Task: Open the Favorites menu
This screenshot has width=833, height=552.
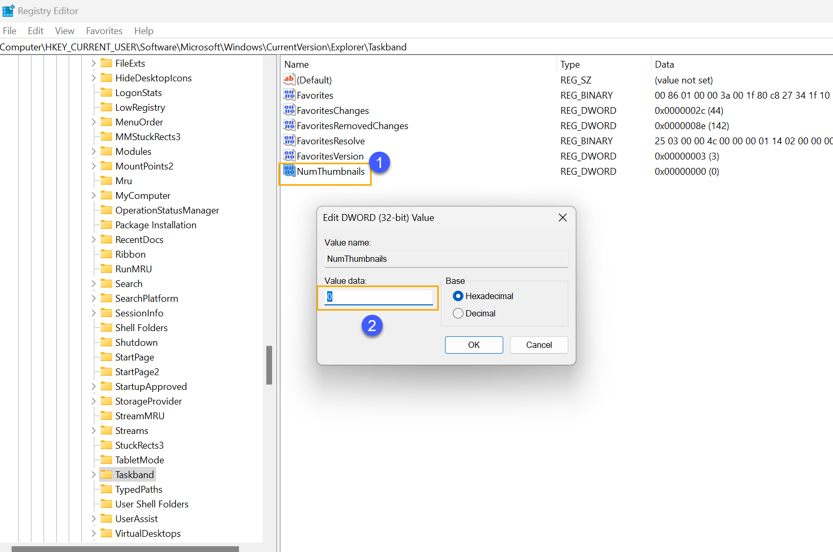Action: click(104, 31)
